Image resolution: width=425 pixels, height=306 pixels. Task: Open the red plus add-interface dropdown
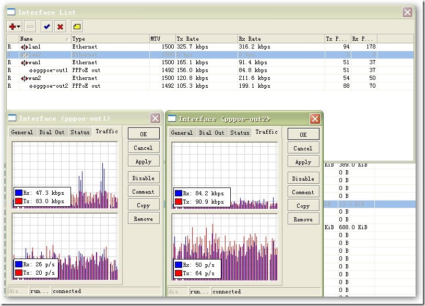[15, 27]
